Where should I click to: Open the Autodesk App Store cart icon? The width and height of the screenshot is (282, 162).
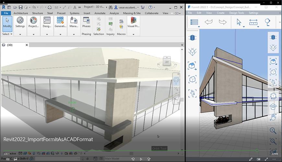(x=143, y=7)
